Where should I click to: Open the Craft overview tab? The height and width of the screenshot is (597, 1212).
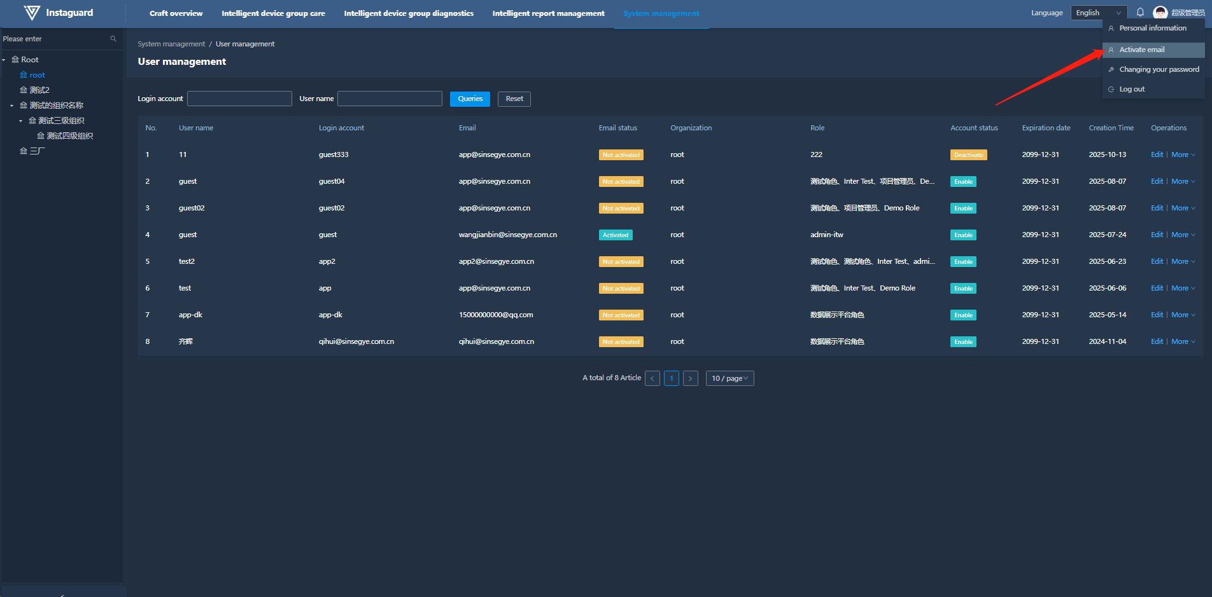point(176,13)
